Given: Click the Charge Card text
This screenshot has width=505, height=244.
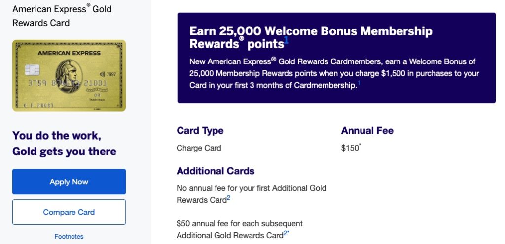Looking at the screenshot, I should 199,148.
